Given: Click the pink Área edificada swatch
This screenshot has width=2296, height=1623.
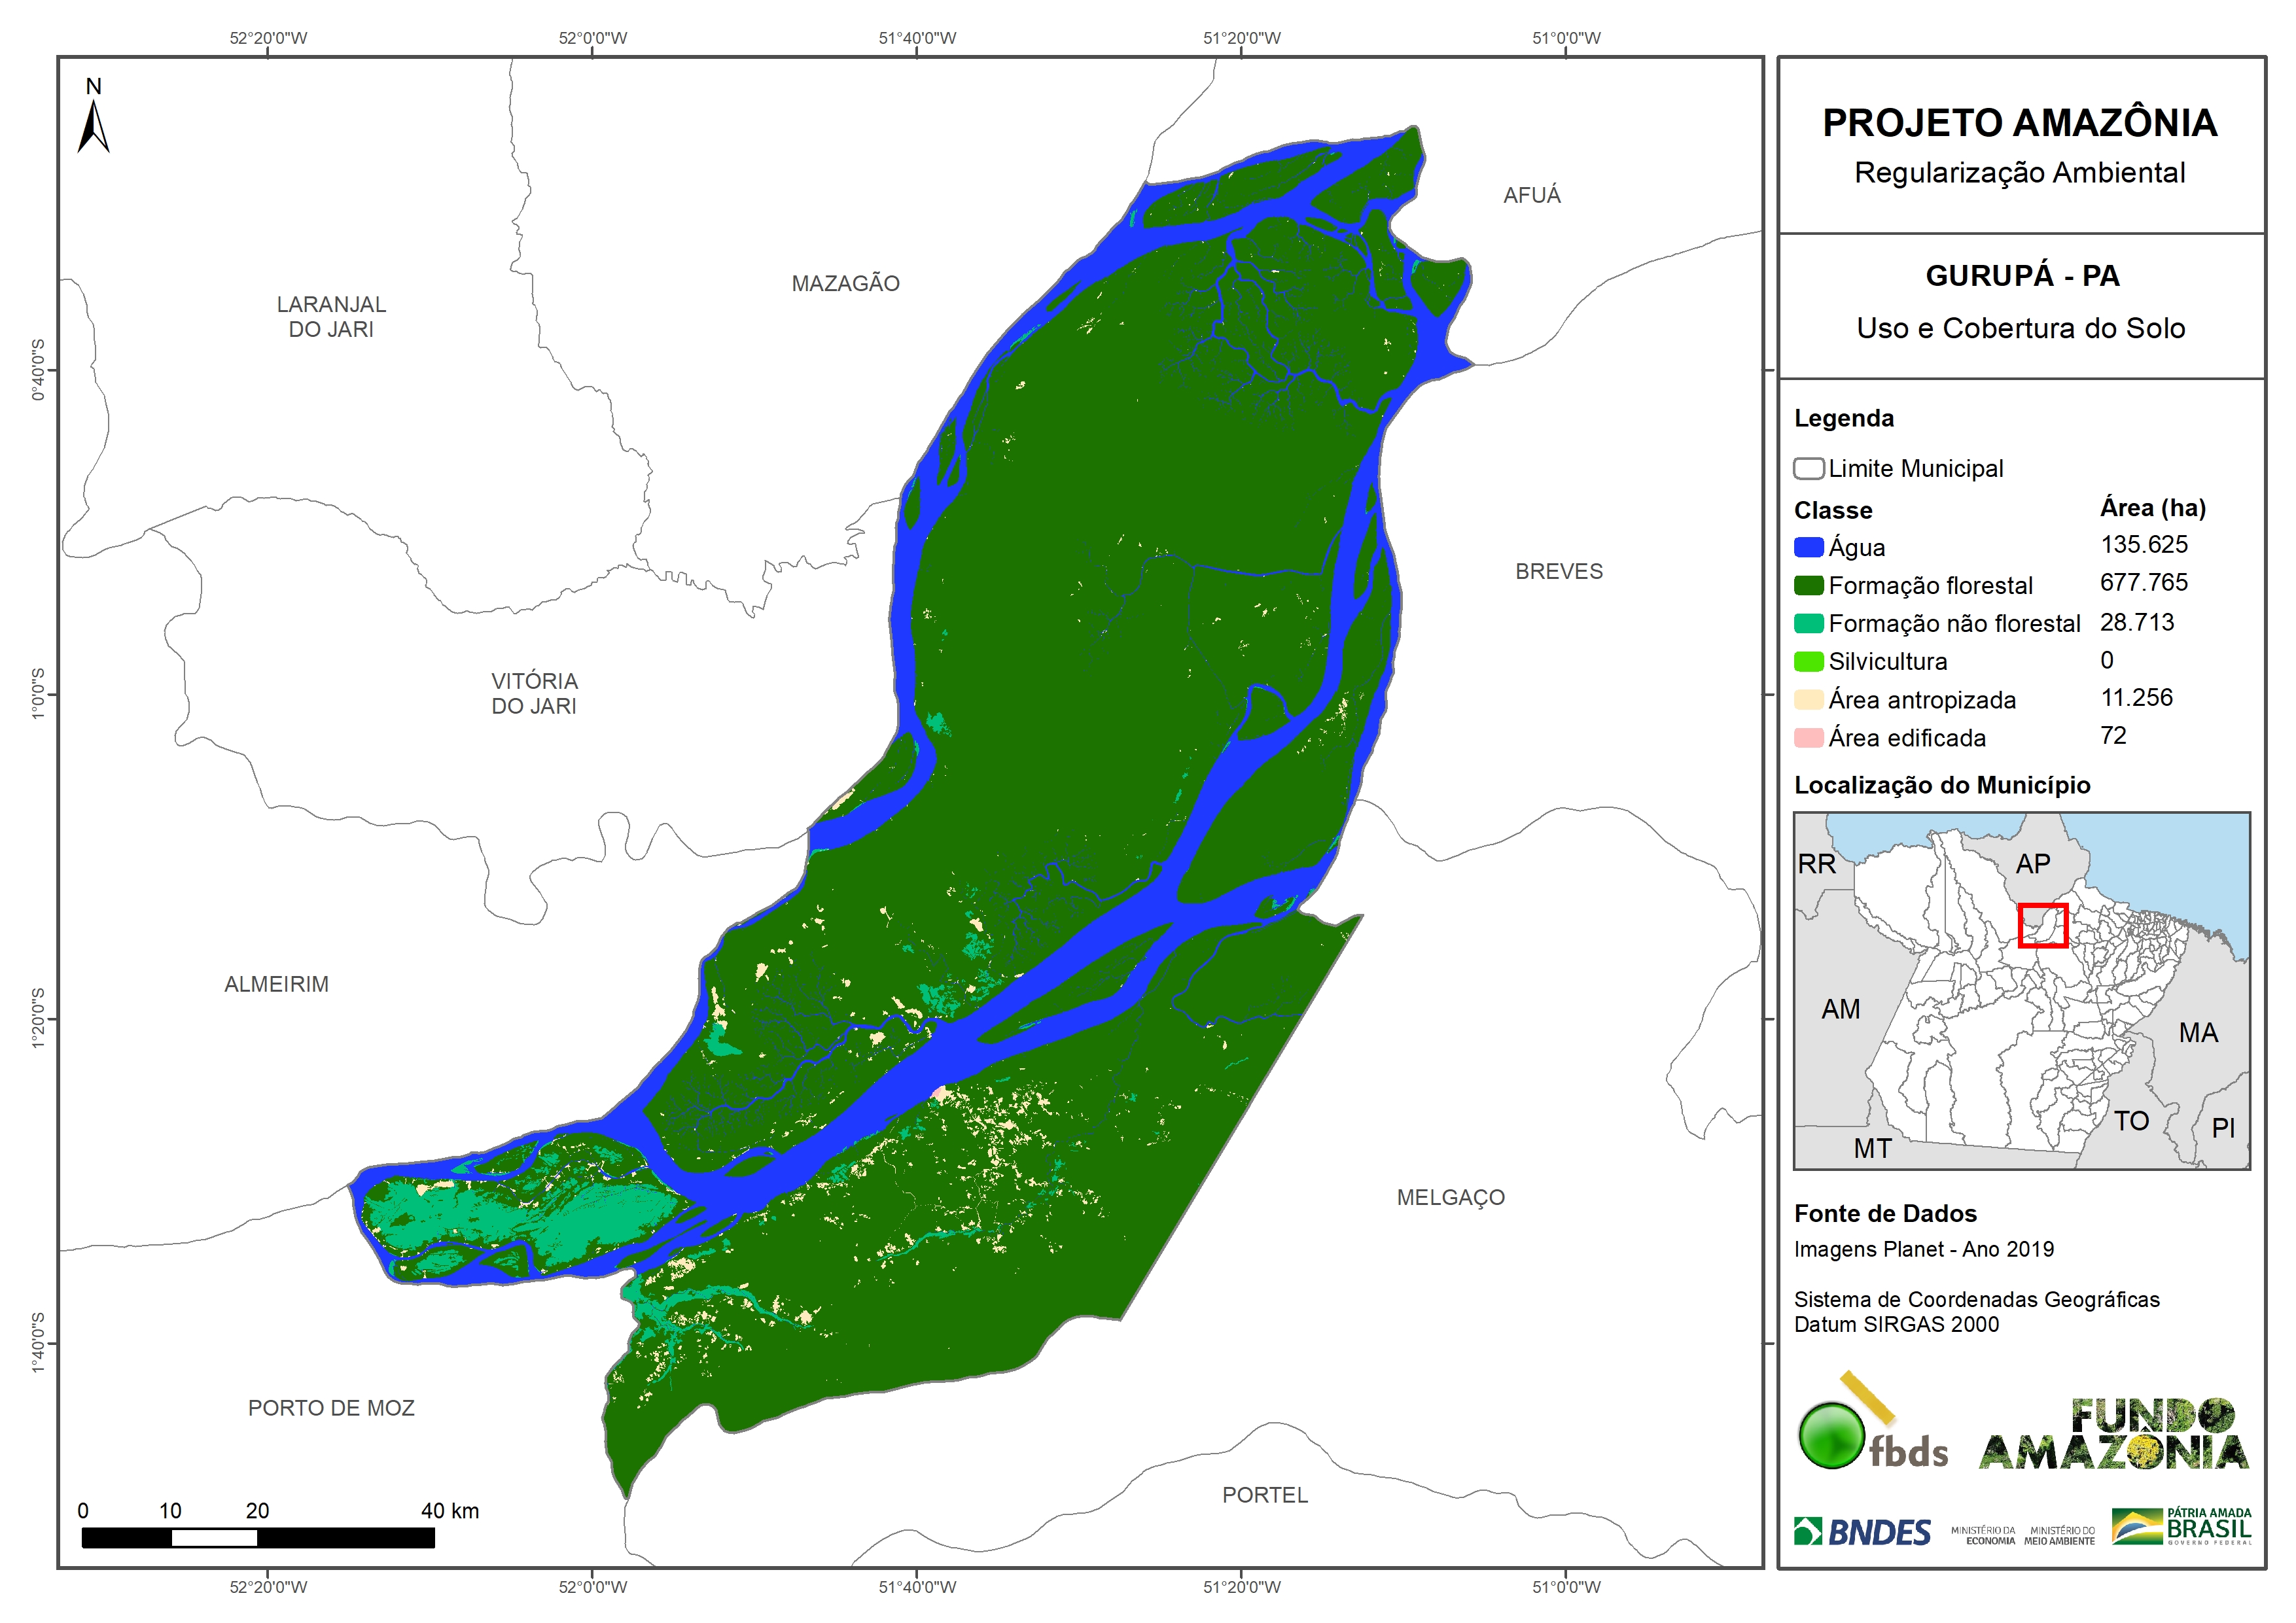Looking at the screenshot, I should pos(1808,738).
